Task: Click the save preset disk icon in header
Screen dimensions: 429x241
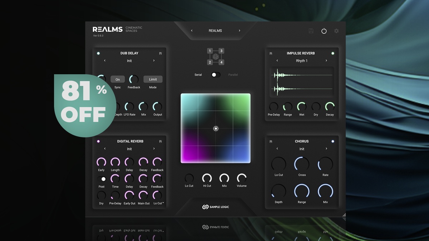Action: click(x=311, y=31)
